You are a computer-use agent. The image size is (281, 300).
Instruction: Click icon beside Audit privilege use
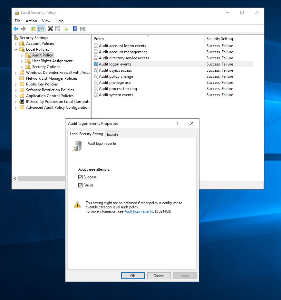(96, 83)
